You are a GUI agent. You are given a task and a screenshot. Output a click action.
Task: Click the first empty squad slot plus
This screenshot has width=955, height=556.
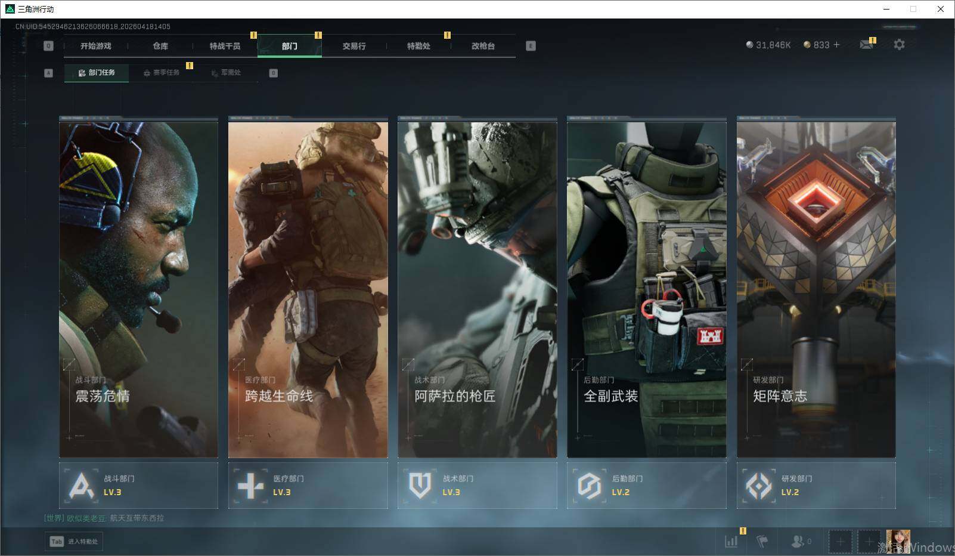point(840,542)
